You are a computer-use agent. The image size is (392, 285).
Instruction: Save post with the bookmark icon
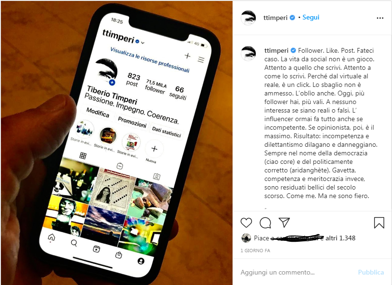pyautogui.click(x=379, y=222)
